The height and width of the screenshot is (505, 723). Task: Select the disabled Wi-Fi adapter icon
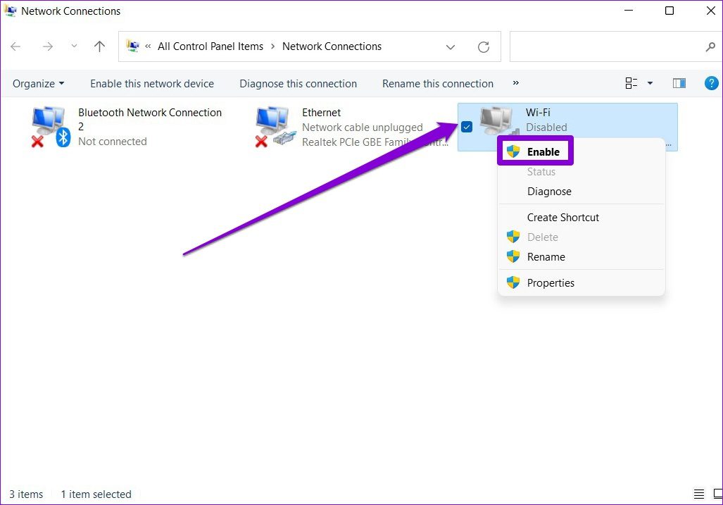(x=497, y=121)
